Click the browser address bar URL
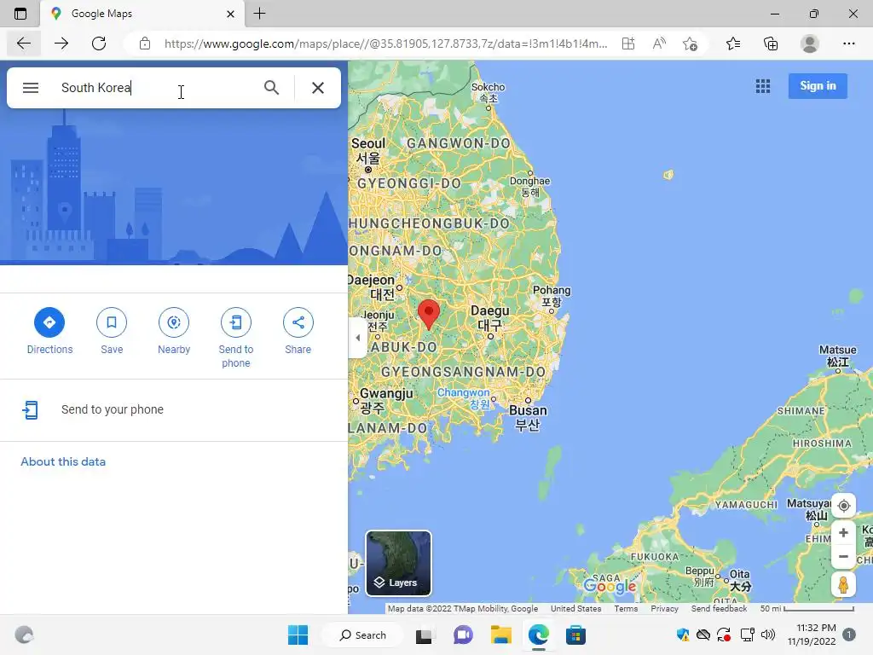Screen dimensions: 873x655 [385, 43]
